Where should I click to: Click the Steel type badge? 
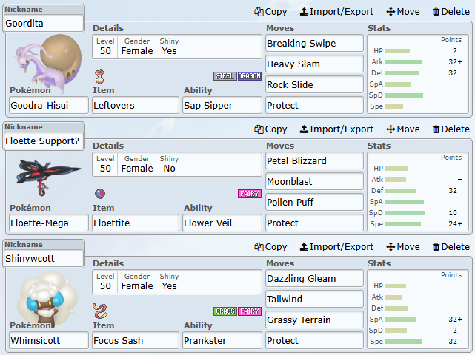pyautogui.click(x=225, y=76)
